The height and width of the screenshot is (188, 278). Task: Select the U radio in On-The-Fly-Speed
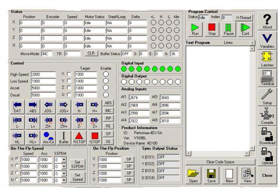[17, 180]
